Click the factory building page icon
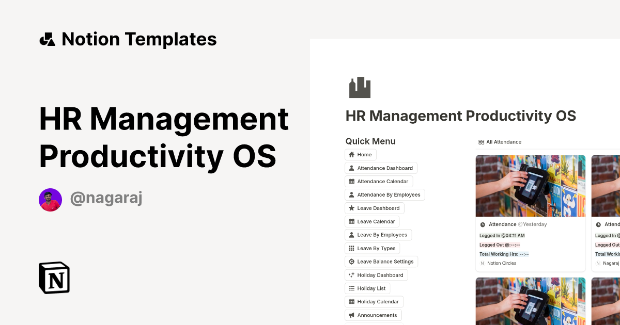This screenshot has width=620, height=325. pos(360,87)
